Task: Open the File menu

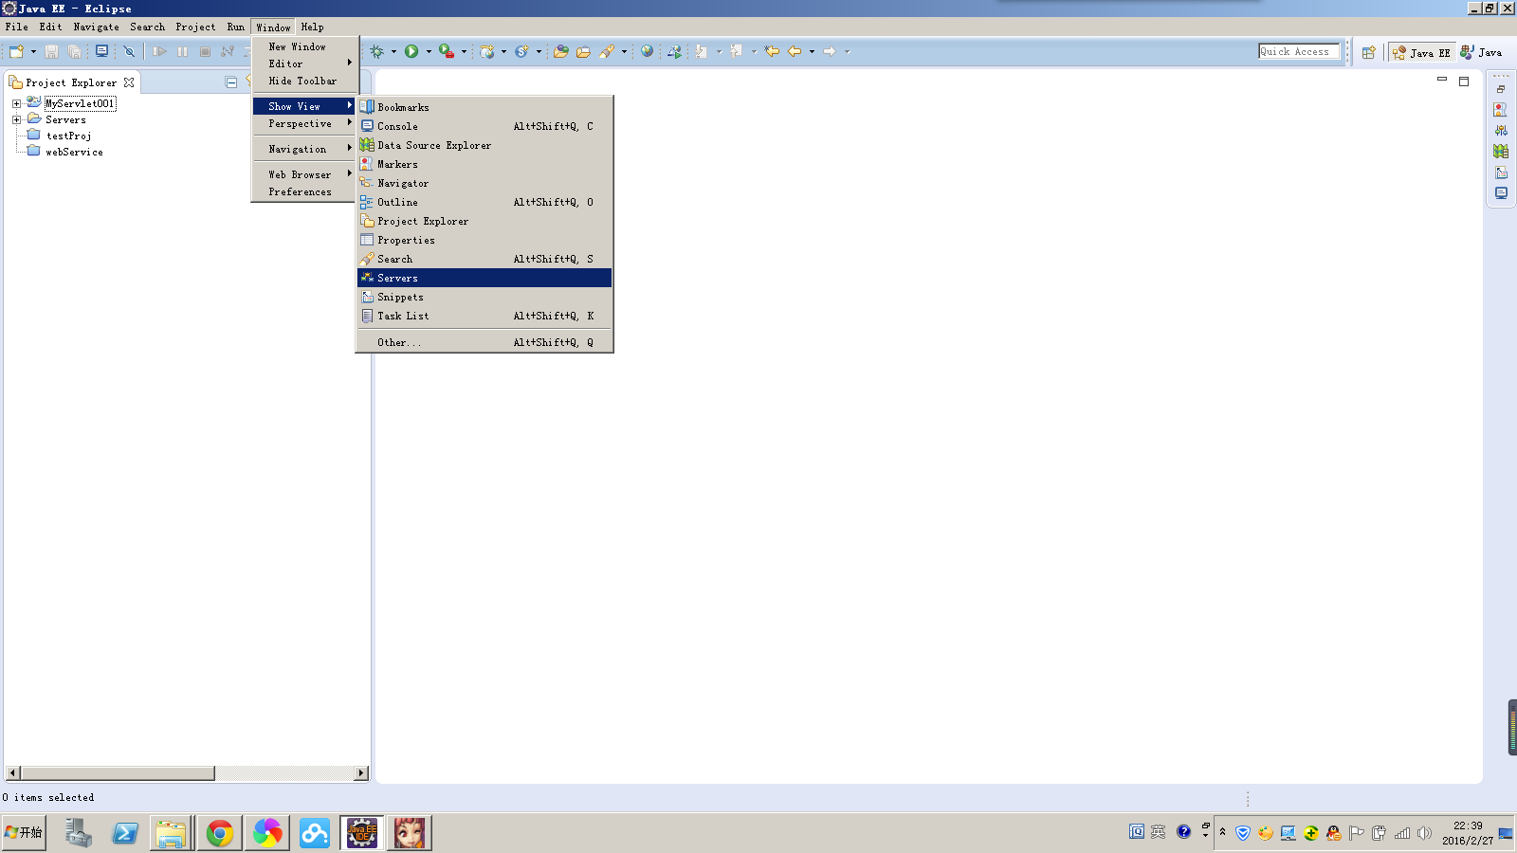Action: pyautogui.click(x=17, y=27)
